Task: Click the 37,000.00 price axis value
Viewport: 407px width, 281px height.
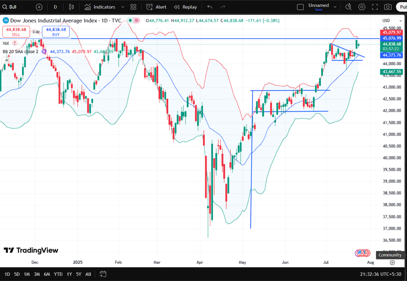Action: 391,228
